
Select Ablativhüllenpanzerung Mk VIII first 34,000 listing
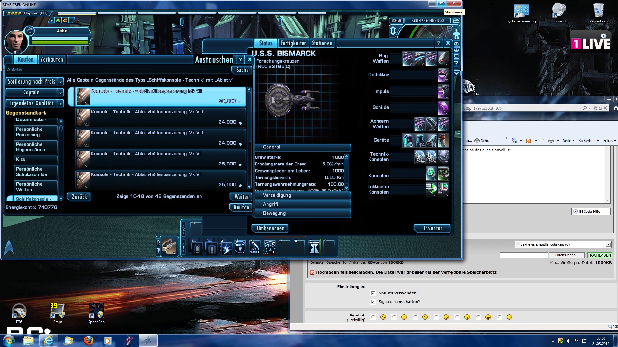tap(160, 118)
